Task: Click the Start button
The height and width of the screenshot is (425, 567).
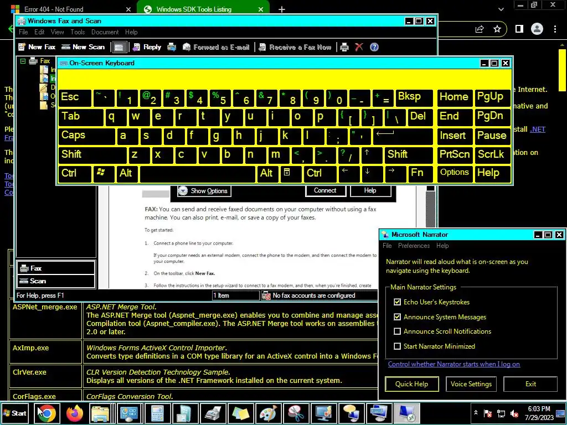Action: click(15, 413)
